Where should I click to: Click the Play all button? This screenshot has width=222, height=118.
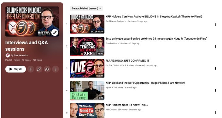16,69
